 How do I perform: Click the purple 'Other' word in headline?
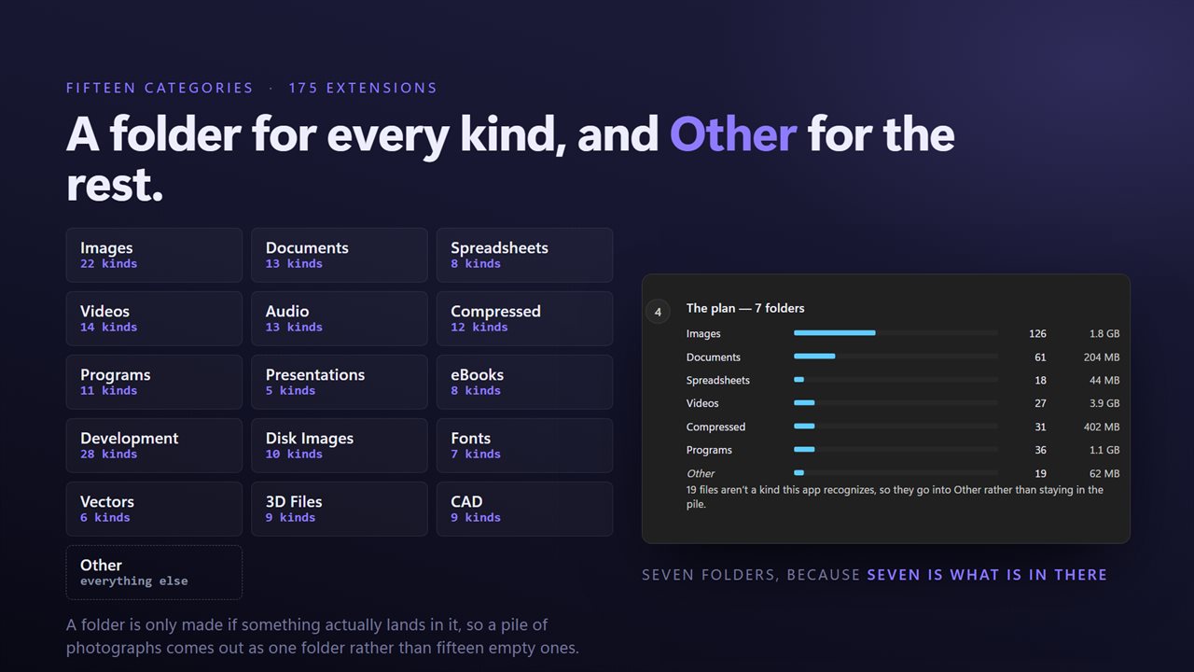click(x=733, y=134)
